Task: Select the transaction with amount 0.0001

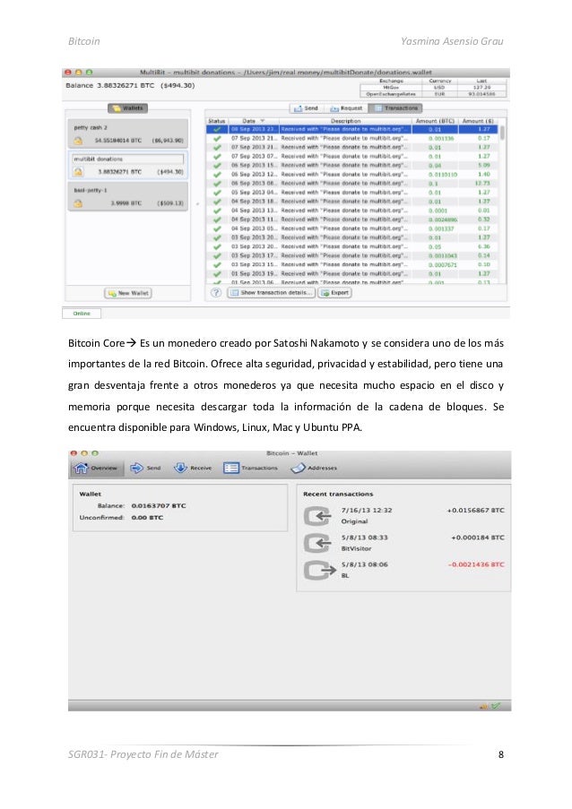Action: 351,211
